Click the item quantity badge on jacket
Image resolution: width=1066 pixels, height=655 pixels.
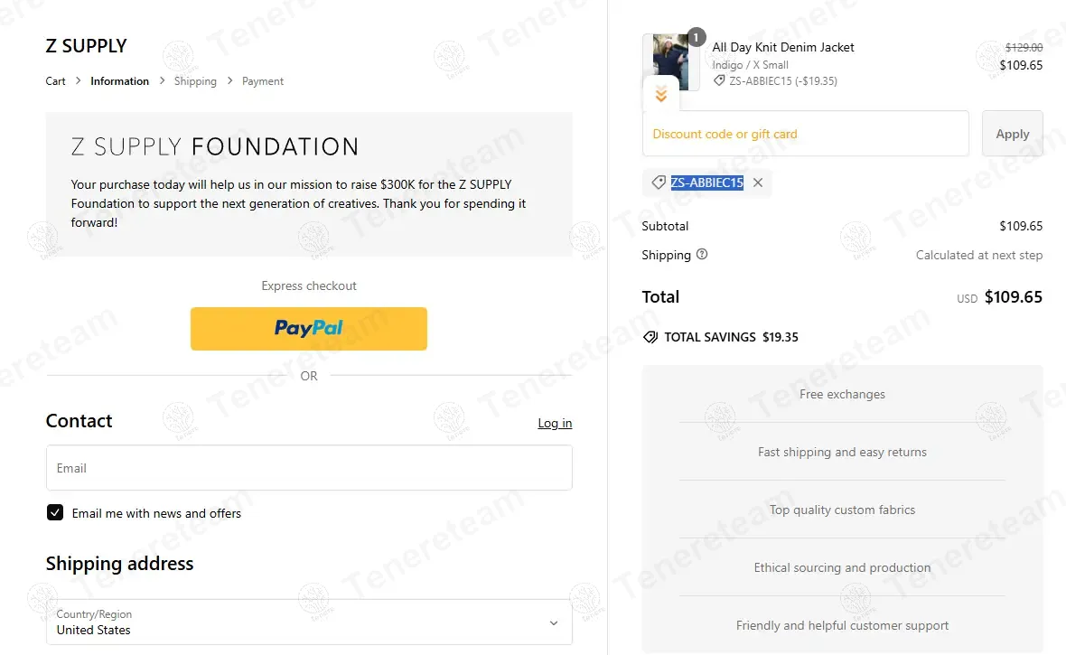[697, 37]
